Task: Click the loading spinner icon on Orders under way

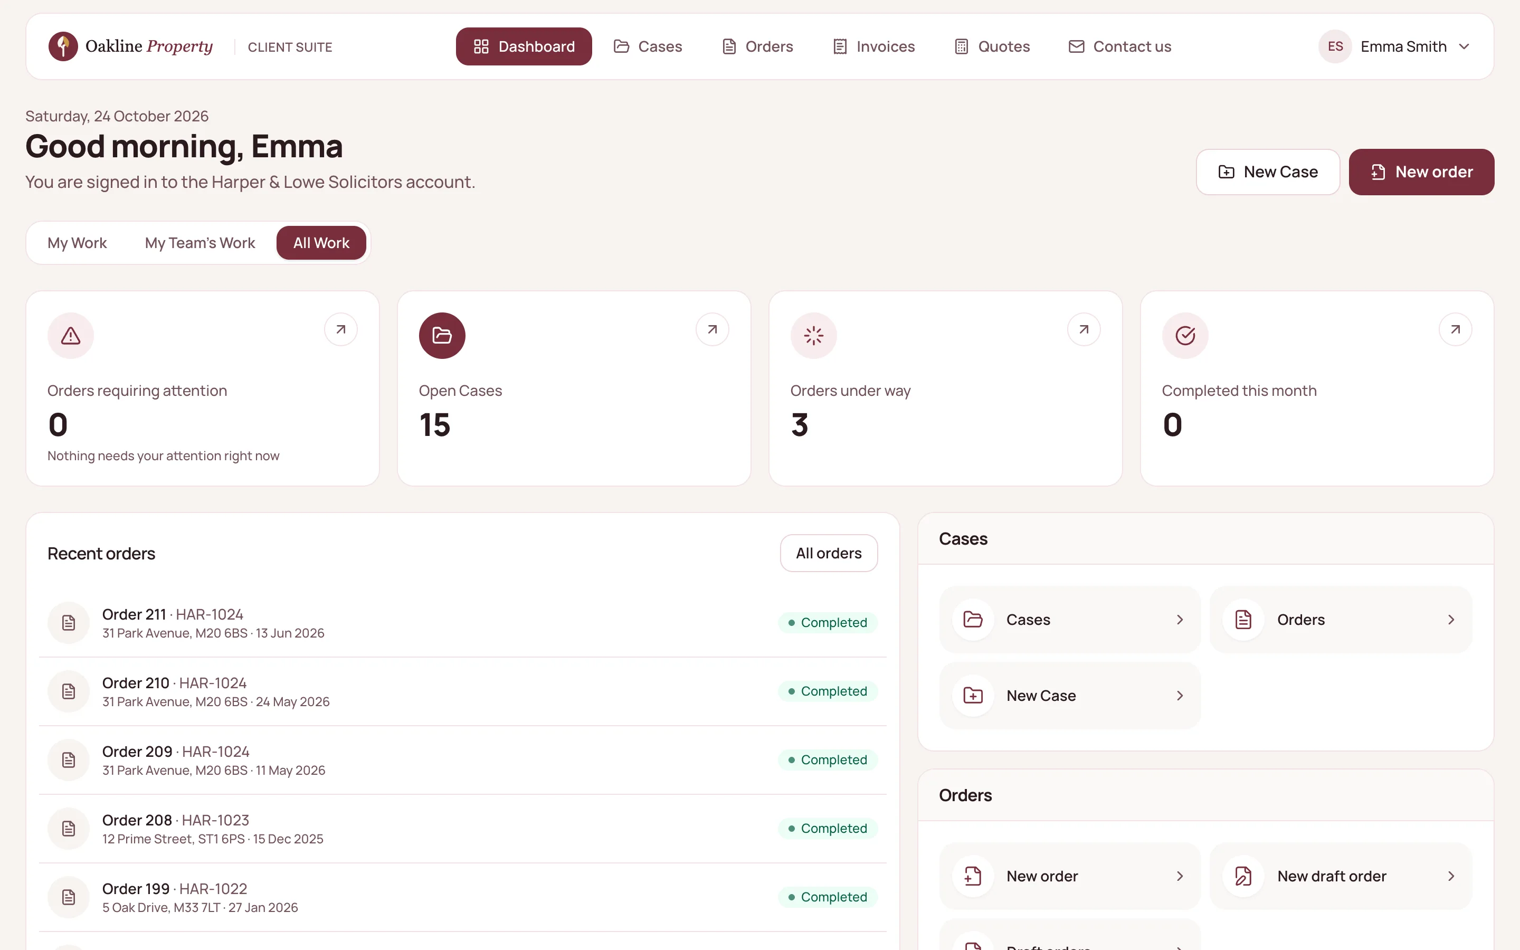Action: click(x=813, y=336)
